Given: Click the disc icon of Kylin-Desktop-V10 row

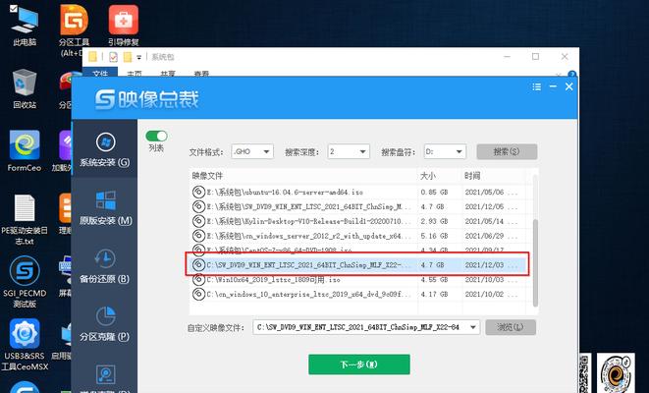Looking at the screenshot, I should [198, 221].
